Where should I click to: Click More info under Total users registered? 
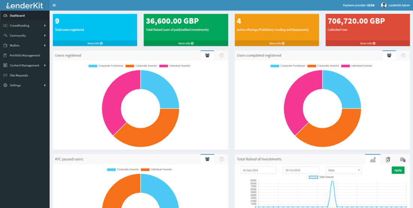(95, 43)
